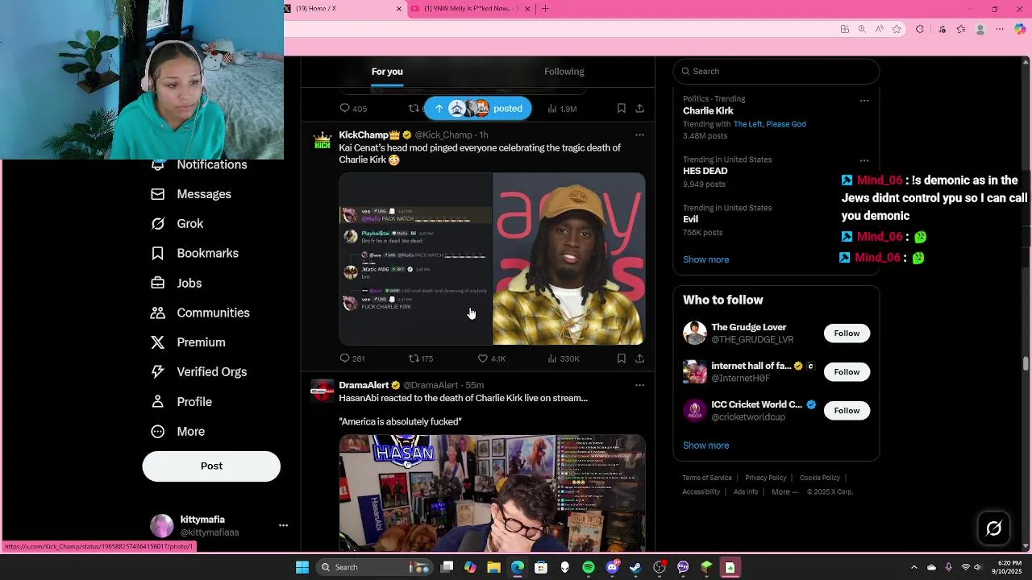Open Steam from taskbar
1032x580 pixels.
pos(635,567)
